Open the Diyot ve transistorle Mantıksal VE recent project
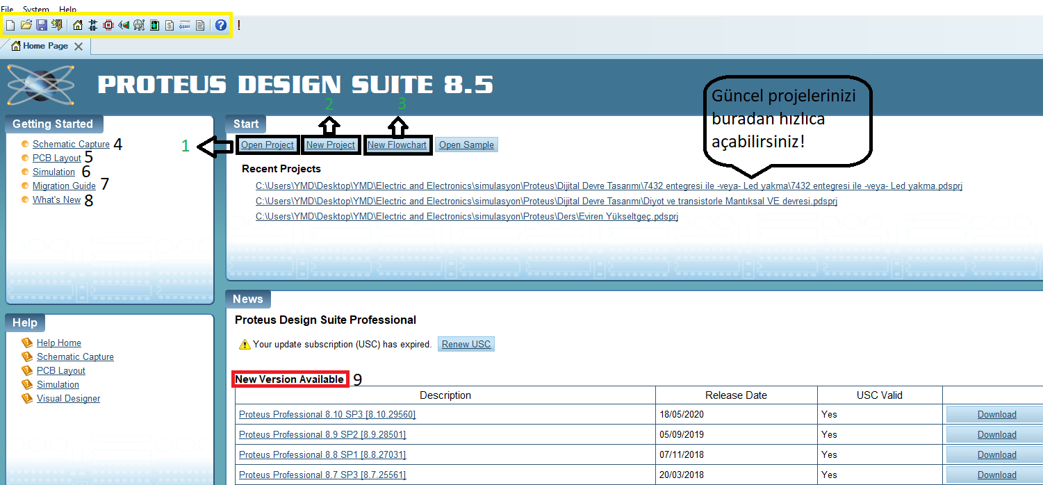Viewport: 1043px width, 485px height. pyautogui.click(x=546, y=202)
